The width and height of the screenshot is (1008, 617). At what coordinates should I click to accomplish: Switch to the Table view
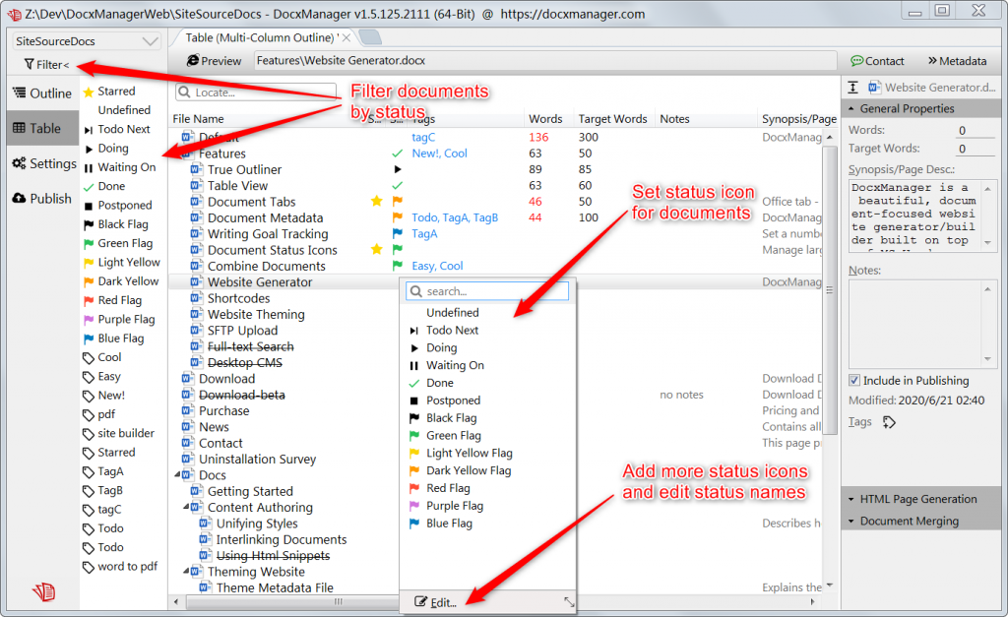pos(42,128)
